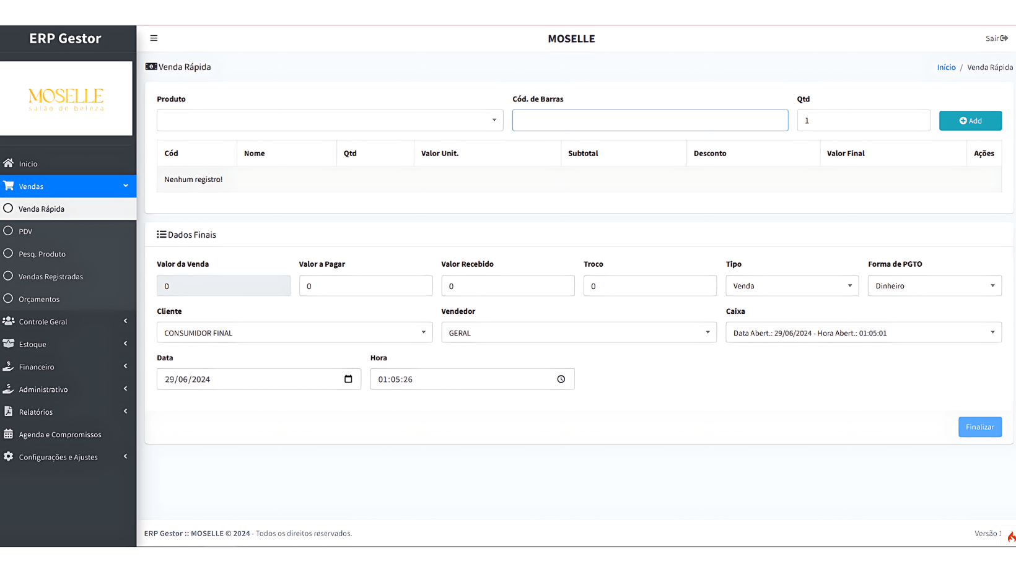Click the hamburger menu toggle icon
The height and width of the screenshot is (572, 1016).
(x=154, y=38)
